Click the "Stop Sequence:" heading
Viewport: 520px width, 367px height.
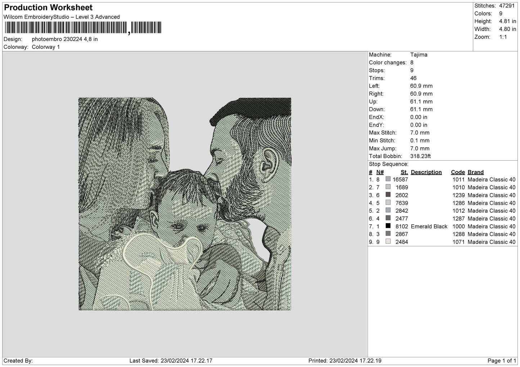click(389, 164)
